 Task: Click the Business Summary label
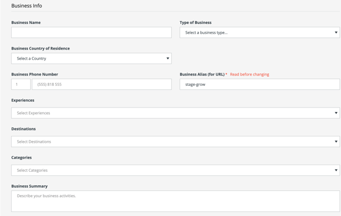point(30,186)
